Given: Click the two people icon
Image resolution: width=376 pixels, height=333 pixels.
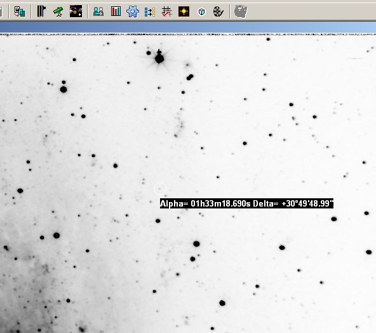Looking at the screenshot, I should pos(98,11).
